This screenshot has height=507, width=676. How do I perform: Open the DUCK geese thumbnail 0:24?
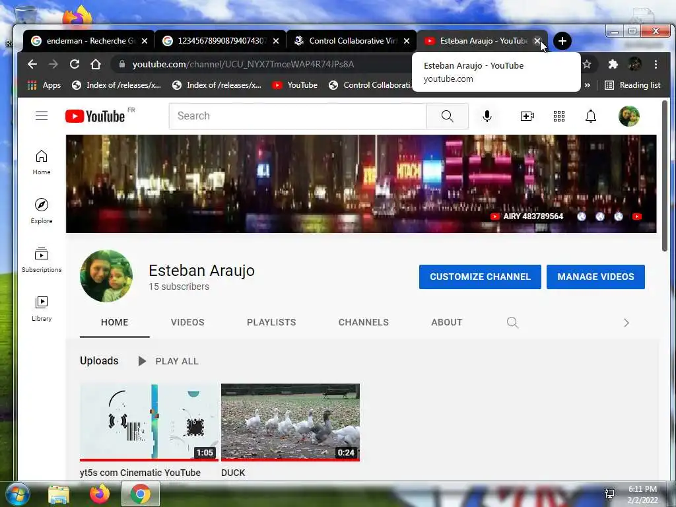point(290,422)
